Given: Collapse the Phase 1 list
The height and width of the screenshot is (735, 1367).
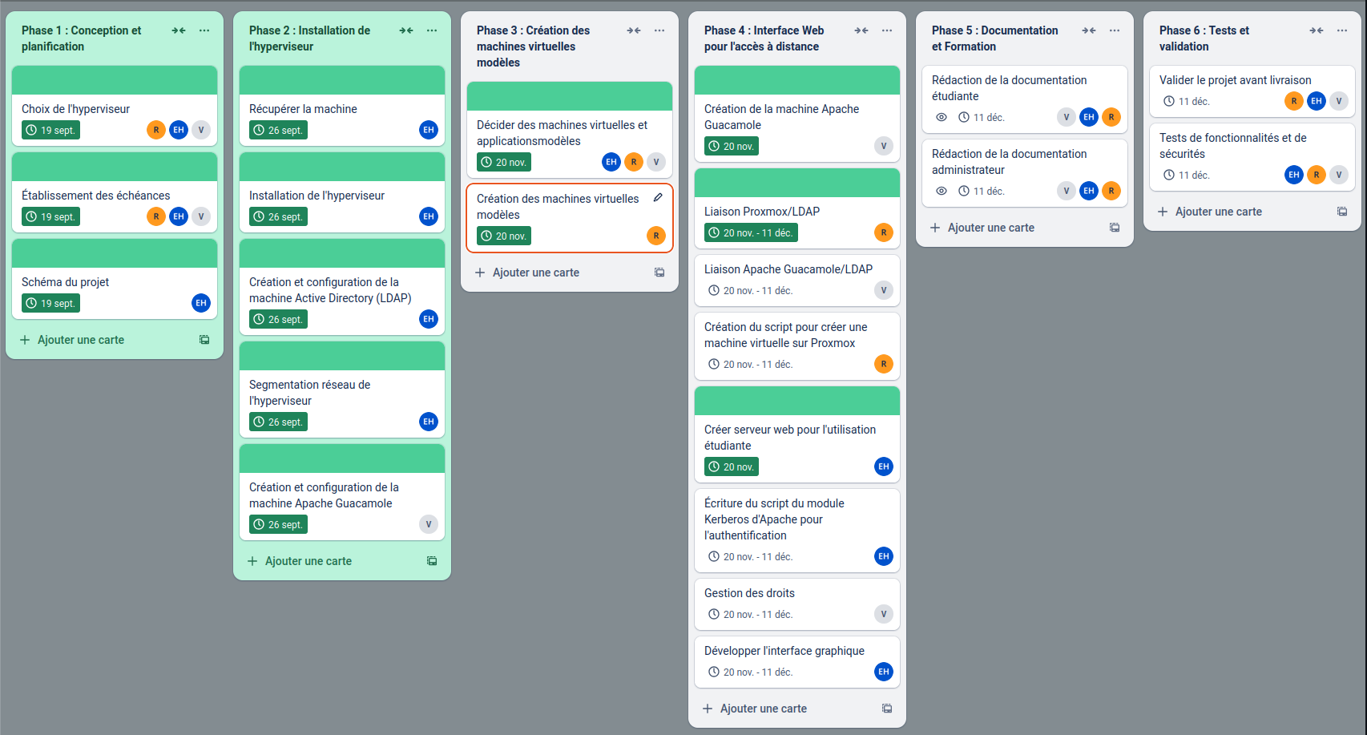Looking at the screenshot, I should point(179,30).
